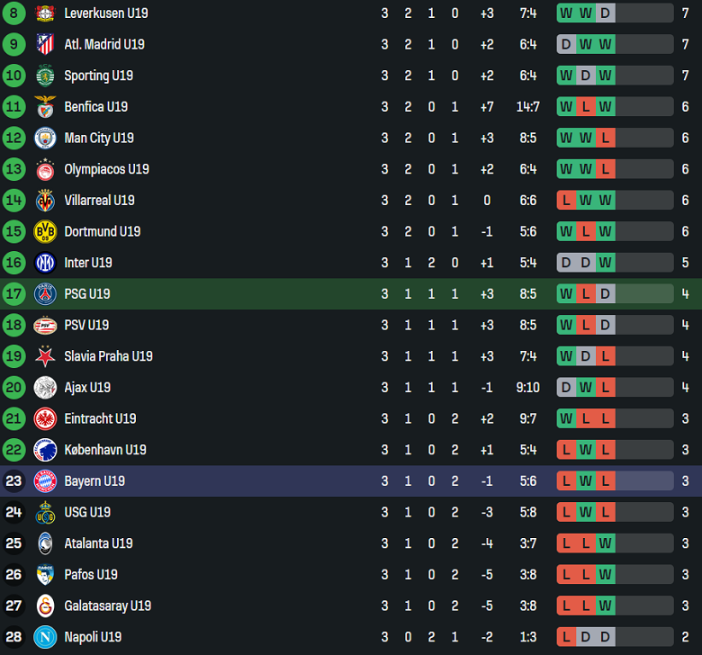Click the Man City U19 club crest
Viewport: 702px width, 655px height.
(45, 138)
